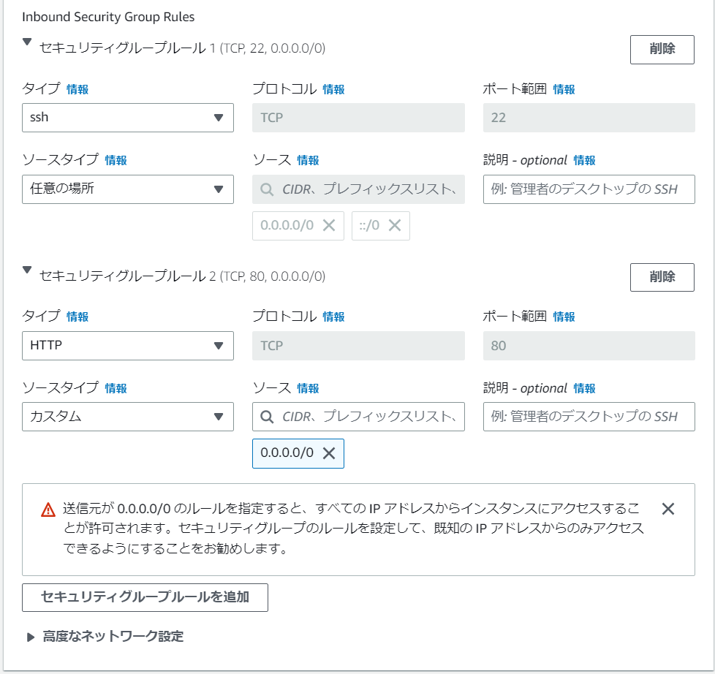This screenshot has height=674, width=715.
Task: Focus rule 2 source CIDR search field
Action: 358,417
